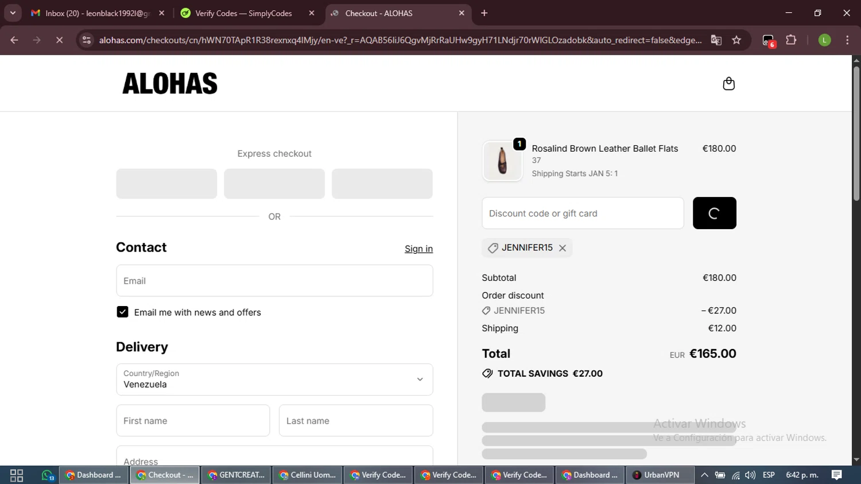Image resolution: width=861 pixels, height=484 pixels.
Task: Focus the Email input field
Action: (274, 281)
